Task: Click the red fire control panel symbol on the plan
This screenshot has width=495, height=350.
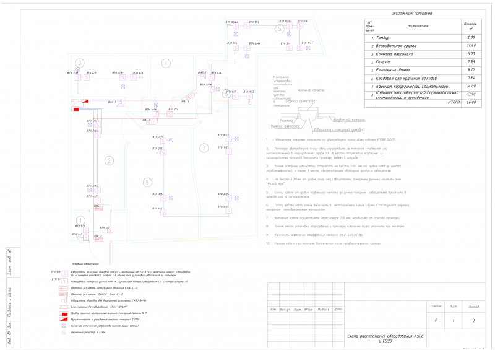Action: click(76, 109)
